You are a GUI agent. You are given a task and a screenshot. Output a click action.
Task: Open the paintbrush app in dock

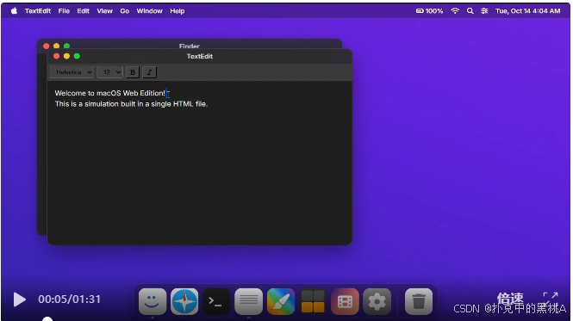click(281, 301)
